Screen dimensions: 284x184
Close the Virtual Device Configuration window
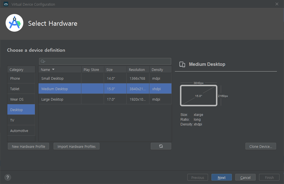pos(277,4)
